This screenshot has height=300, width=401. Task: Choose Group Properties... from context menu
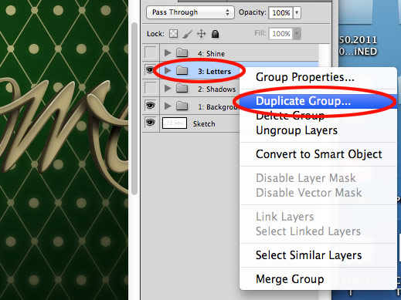pyautogui.click(x=318, y=77)
